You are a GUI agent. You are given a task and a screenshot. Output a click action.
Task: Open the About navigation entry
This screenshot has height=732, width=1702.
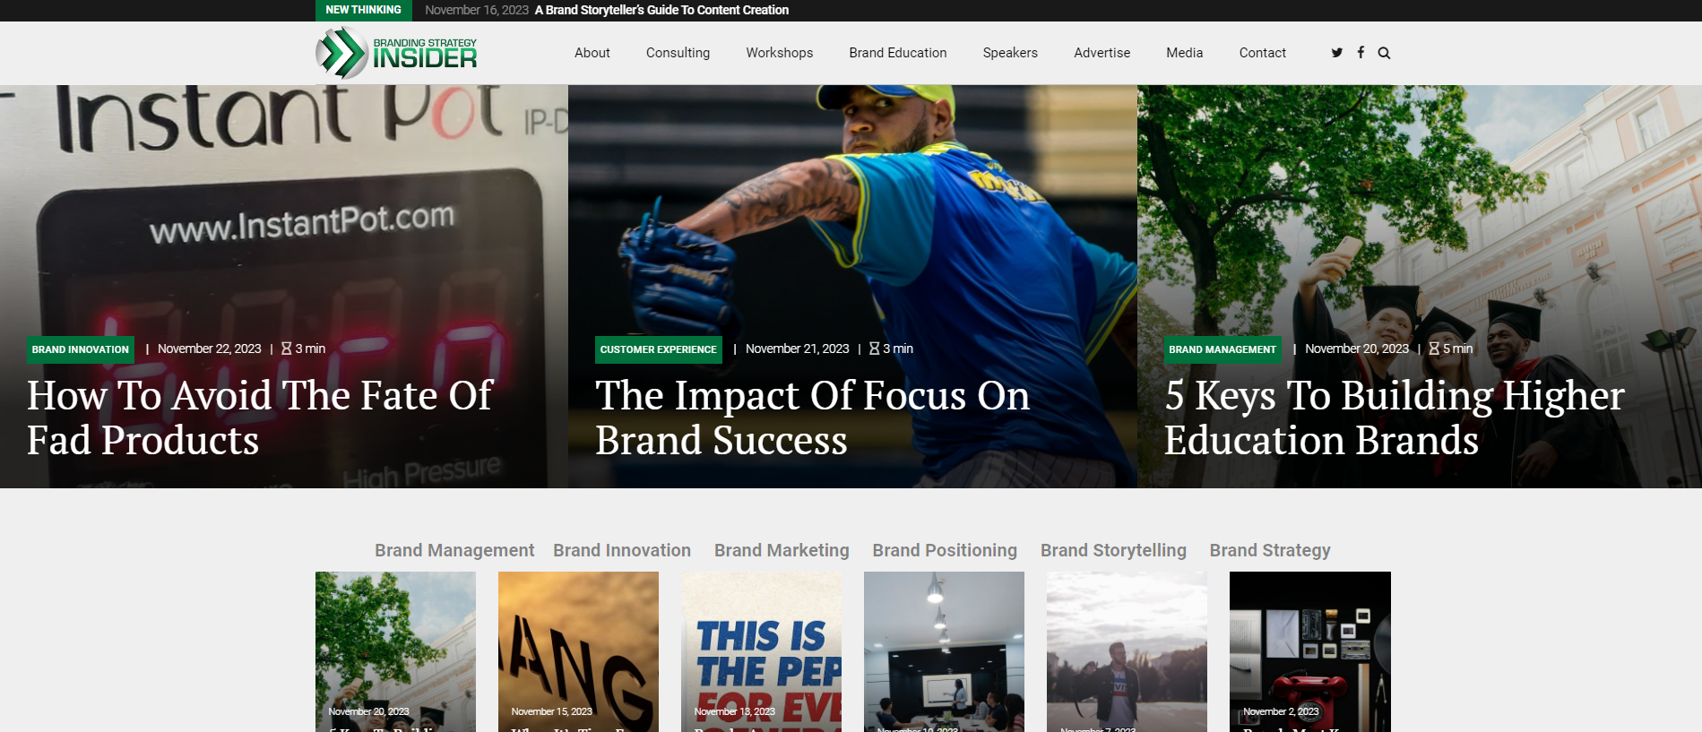tap(592, 53)
